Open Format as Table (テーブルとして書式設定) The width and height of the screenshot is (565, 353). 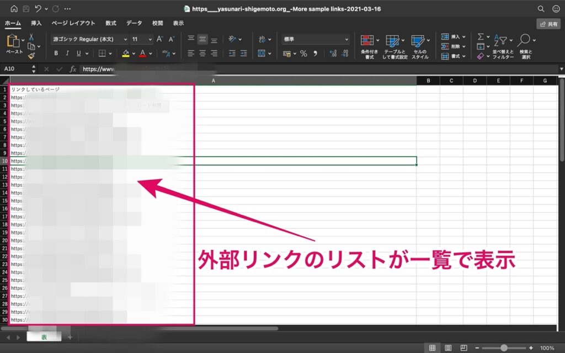click(x=395, y=47)
